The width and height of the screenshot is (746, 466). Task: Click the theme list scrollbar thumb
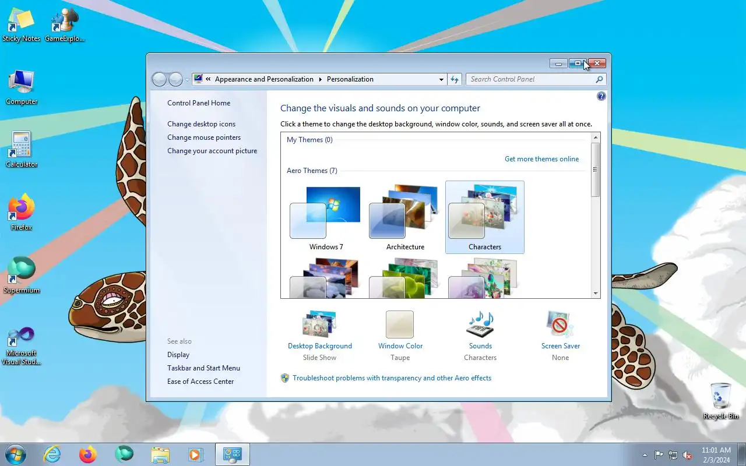coord(596,170)
